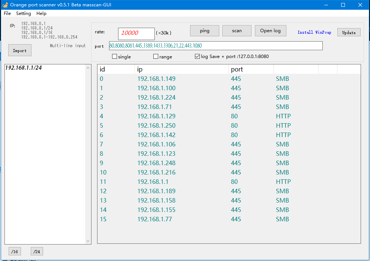Open the File menu
The width and height of the screenshot is (370, 261).
click(7, 13)
